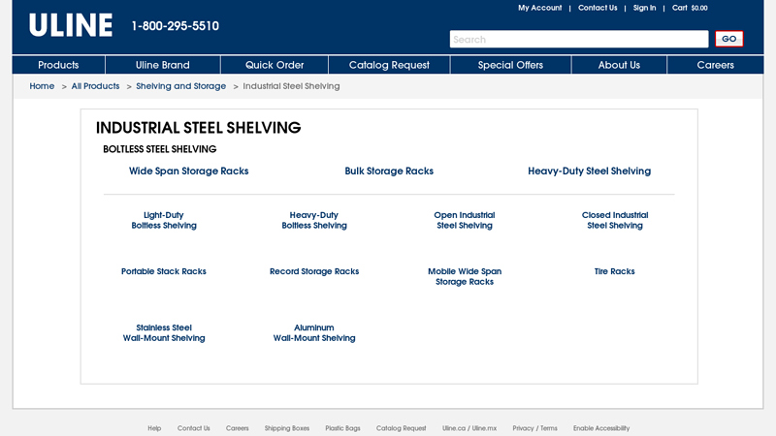Go to Shelving and Storage breadcrumb
Screen dimensions: 776x436
pyautogui.click(x=180, y=86)
